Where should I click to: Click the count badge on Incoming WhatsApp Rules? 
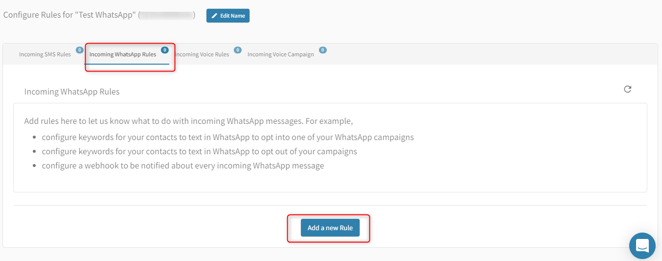click(164, 50)
